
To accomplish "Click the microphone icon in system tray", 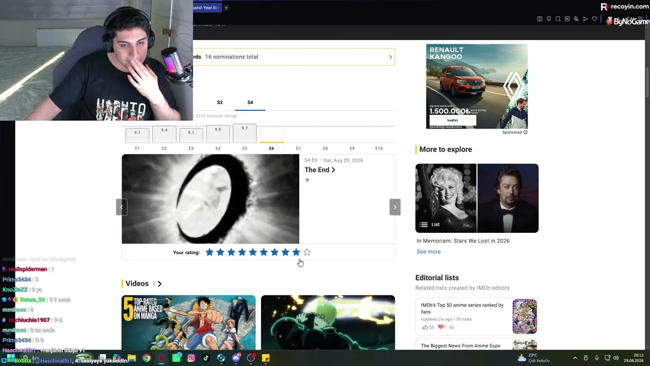I will [x=597, y=358].
